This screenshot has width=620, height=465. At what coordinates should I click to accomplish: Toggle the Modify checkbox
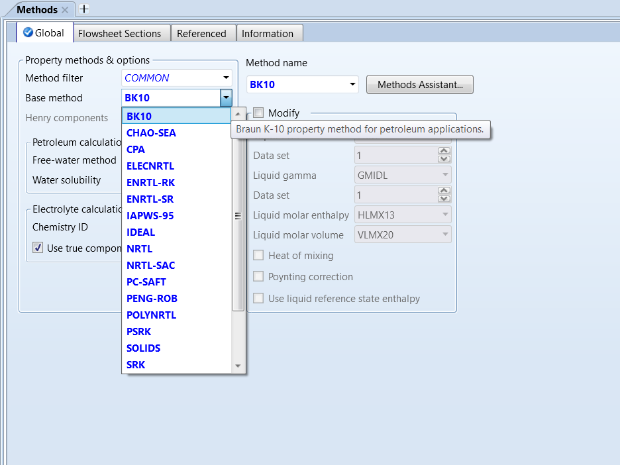(258, 113)
